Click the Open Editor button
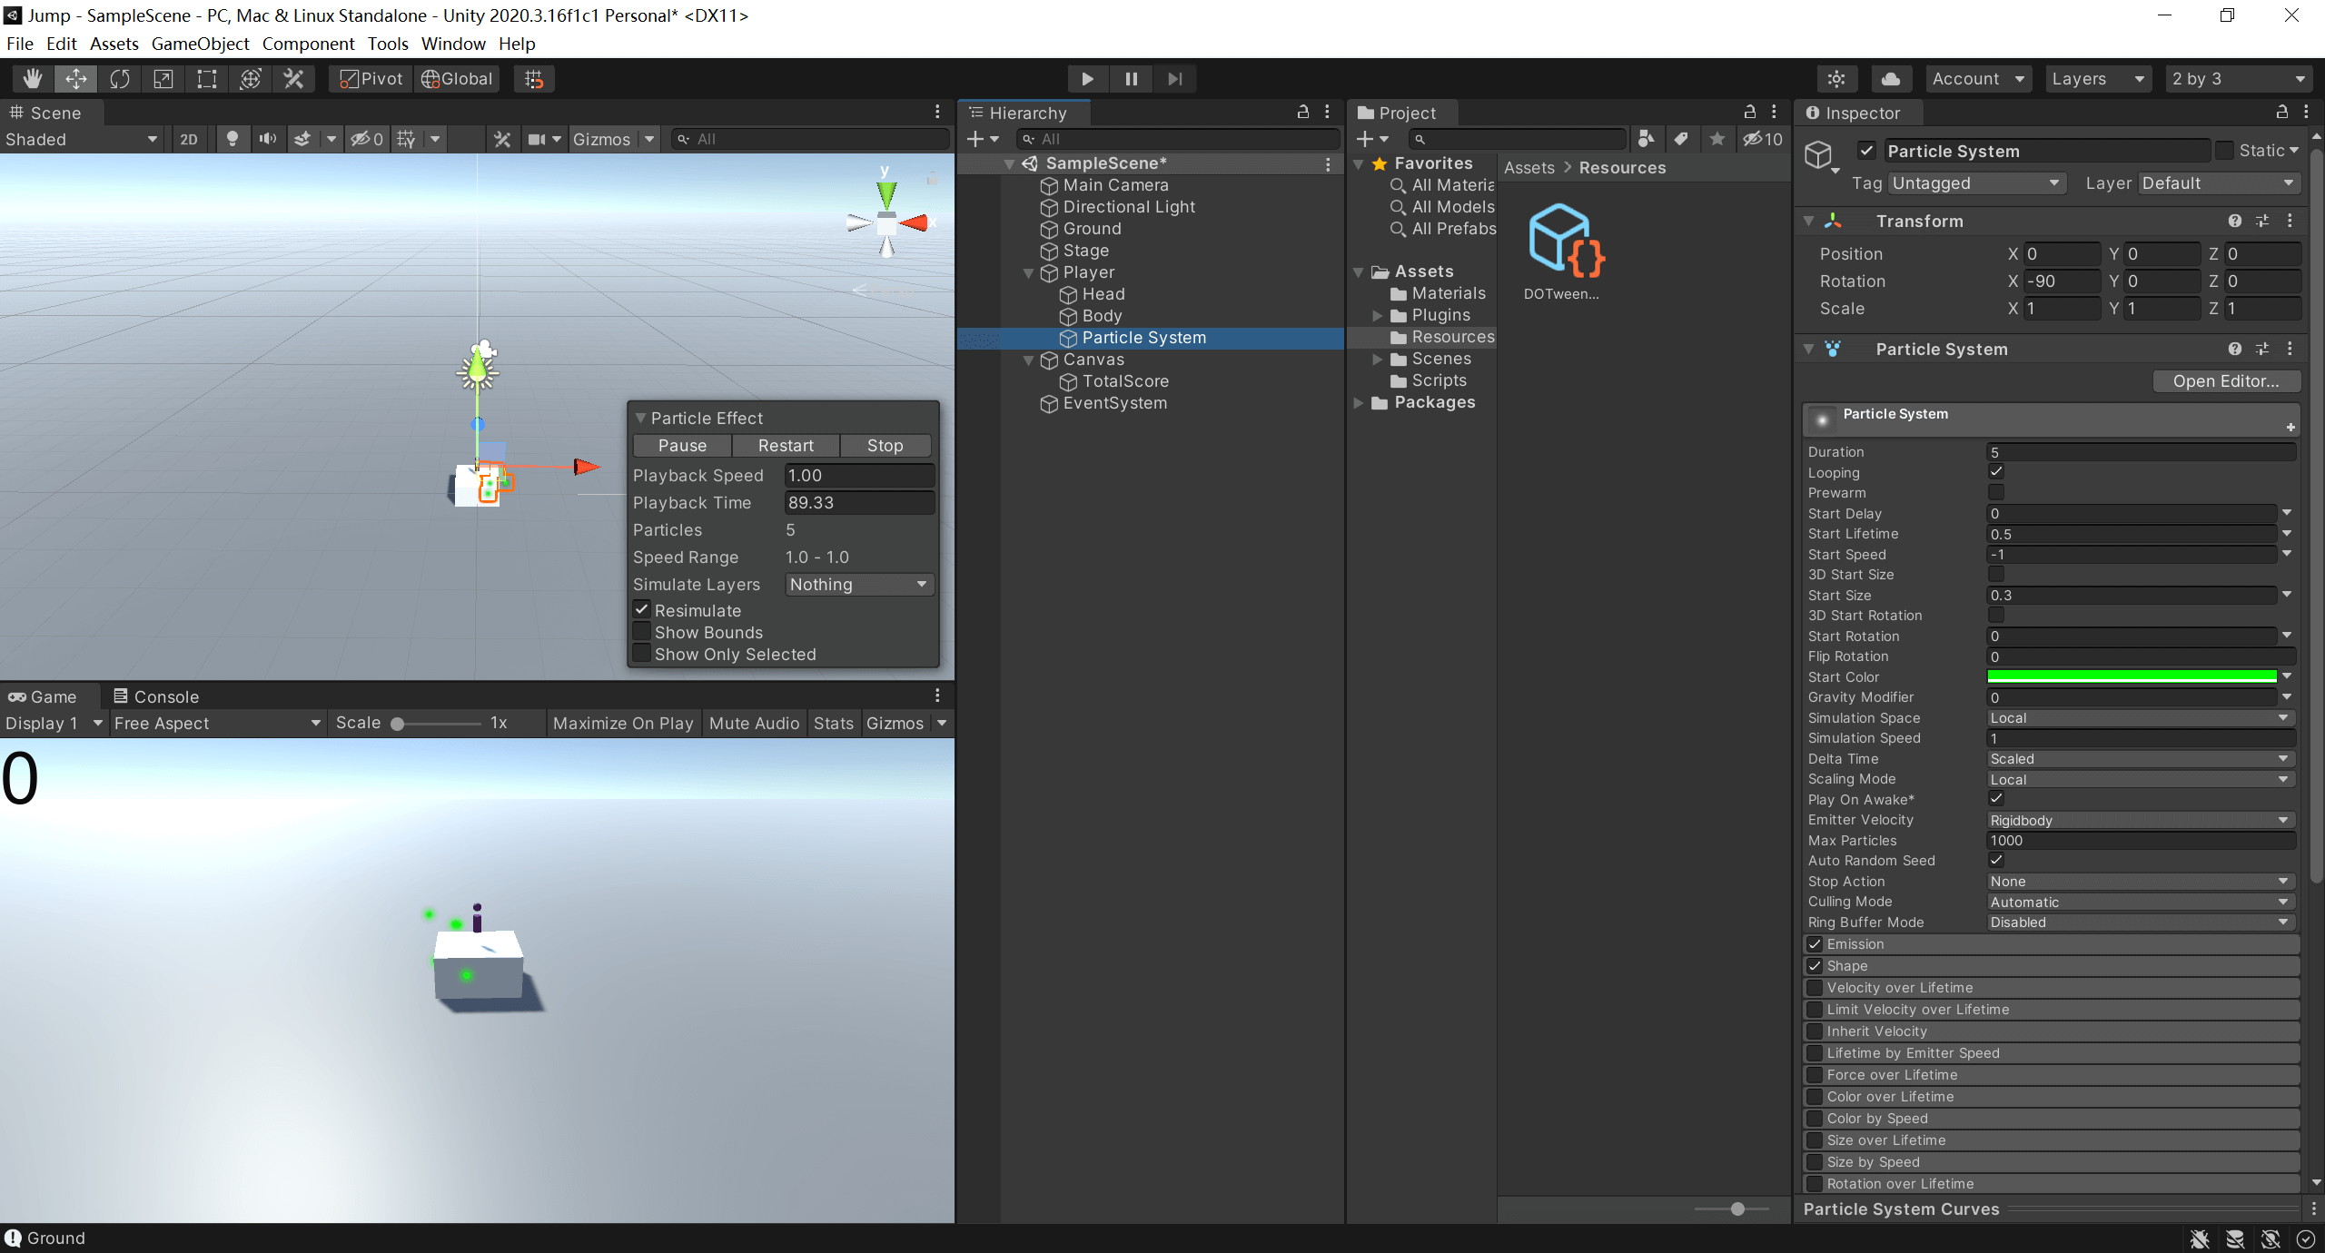 [2225, 381]
